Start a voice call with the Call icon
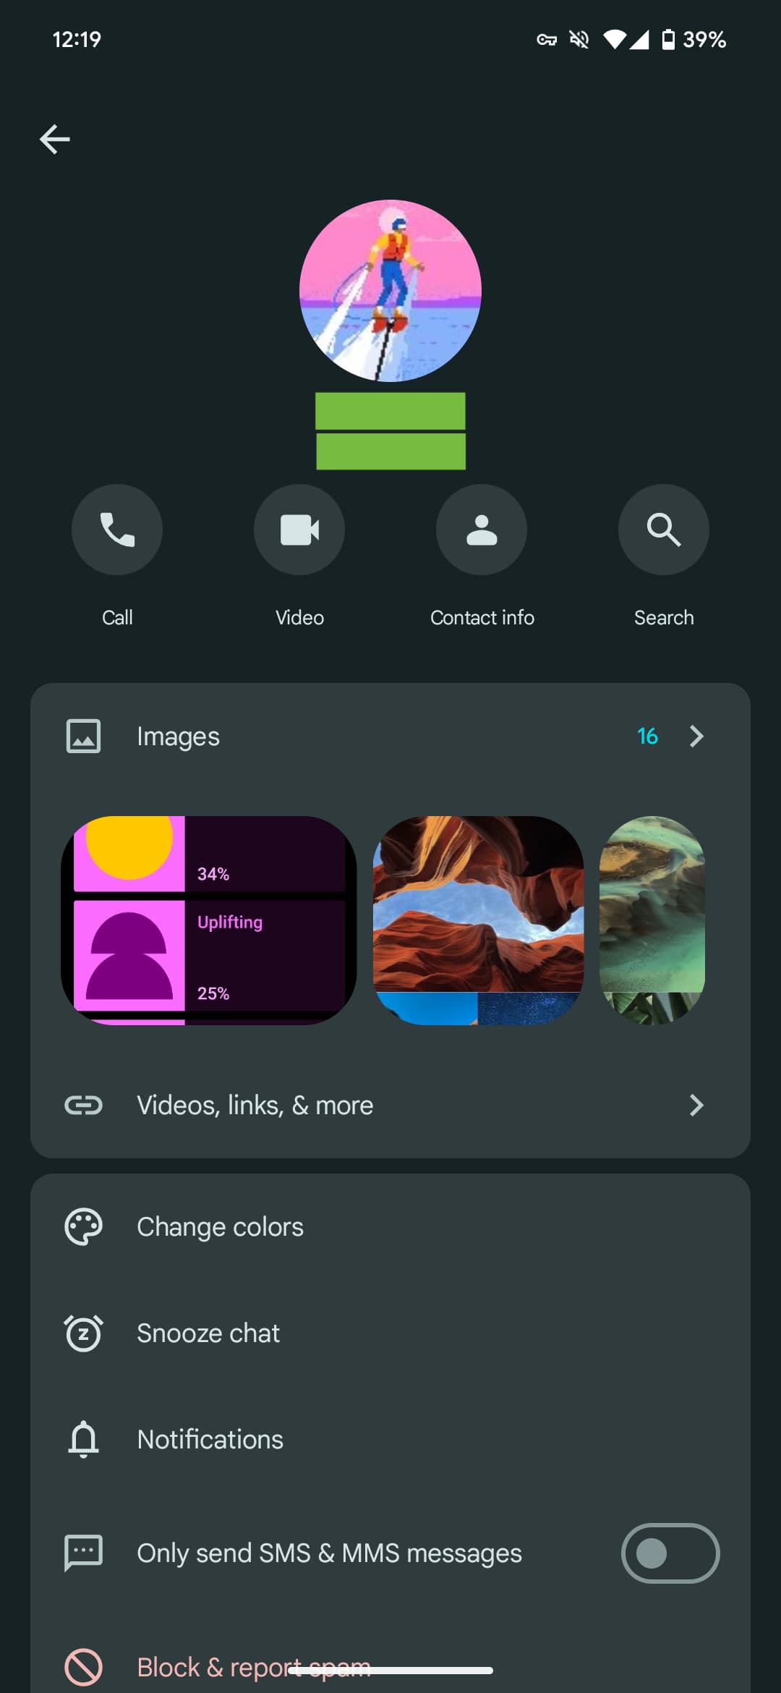This screenshot has height=1693, width=781. 117,530
